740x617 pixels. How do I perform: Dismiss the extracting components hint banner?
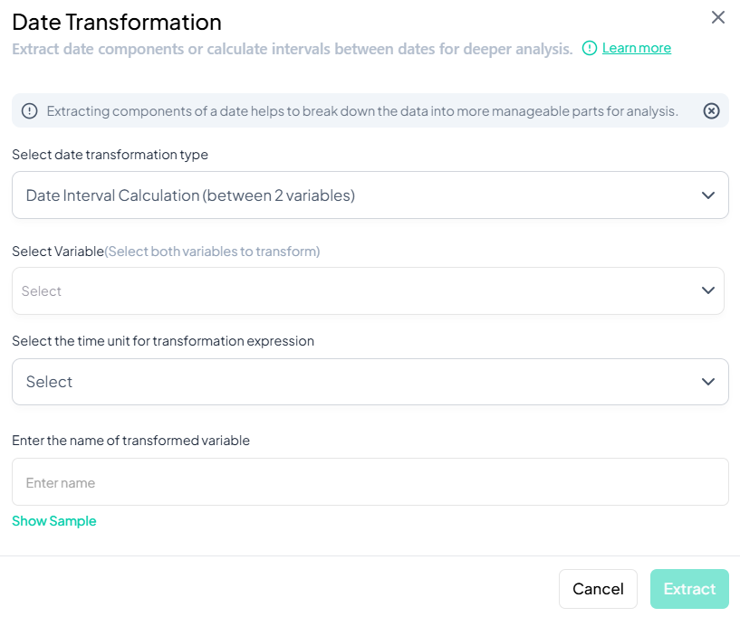click(712, 110)
